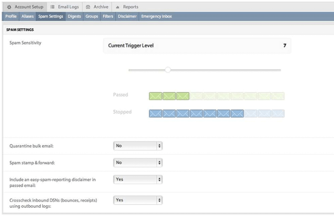Image resolution: width=334 pixels, height=217 pixels.
Task: Open the Spam stamp & forward dropdown
Action: point(137,163)
